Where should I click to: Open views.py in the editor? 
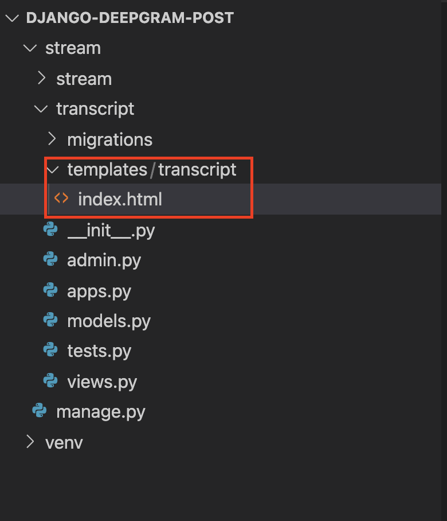click(x=102, y=382)
